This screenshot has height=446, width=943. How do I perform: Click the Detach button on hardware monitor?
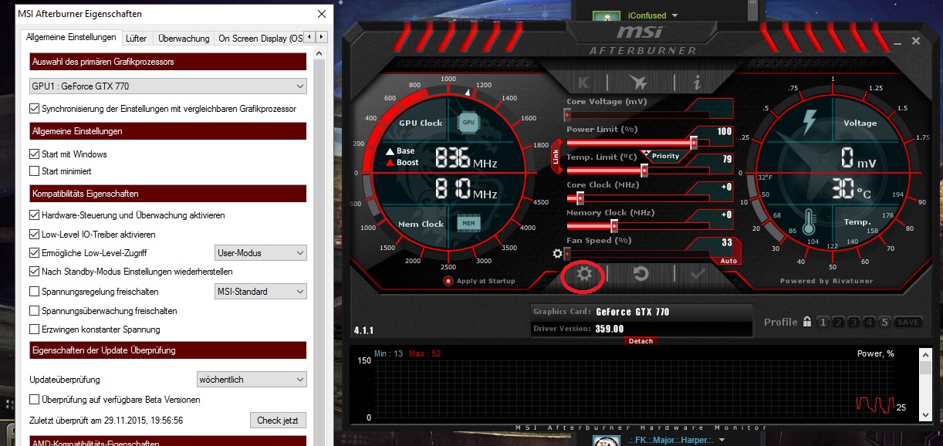(x=640, y=341)
